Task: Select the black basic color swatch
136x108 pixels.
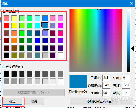Action: point(6,56)
